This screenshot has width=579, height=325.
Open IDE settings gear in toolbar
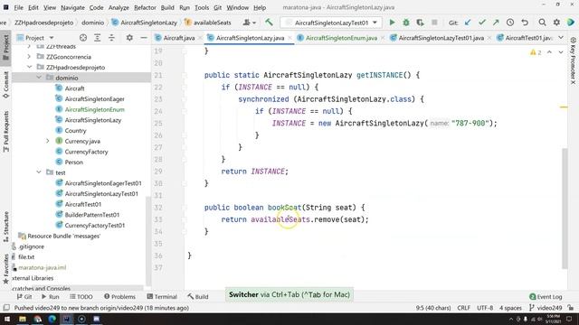(x=556, y=23)
